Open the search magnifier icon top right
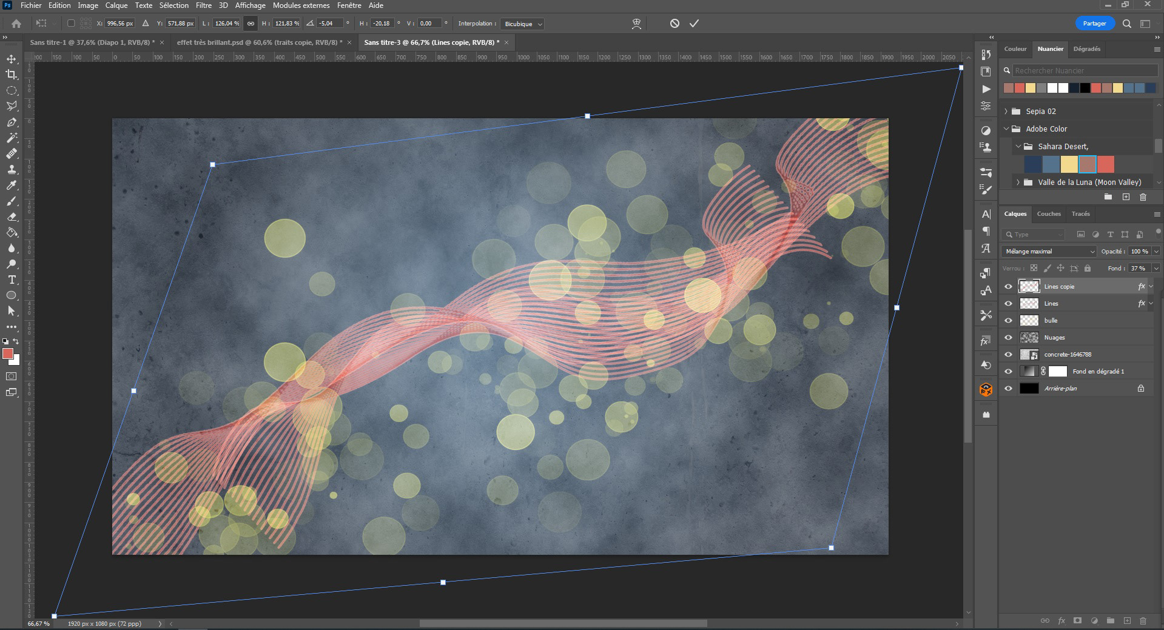Image resolution: width=1164 pixels, height=630 pixels. [x=1126, y=24]
